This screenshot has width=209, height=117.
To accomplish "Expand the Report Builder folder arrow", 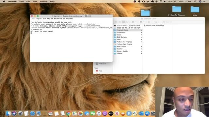I will [141, 51].
